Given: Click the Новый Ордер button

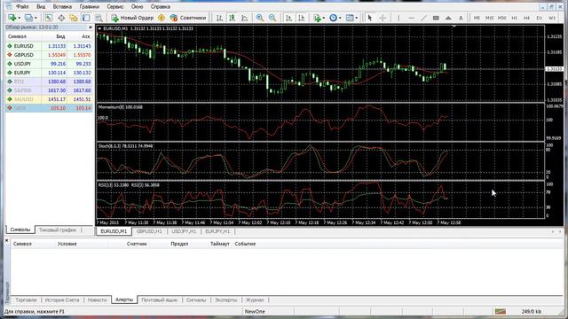Looking at the screenshot, I should click(x=132, y=18).
